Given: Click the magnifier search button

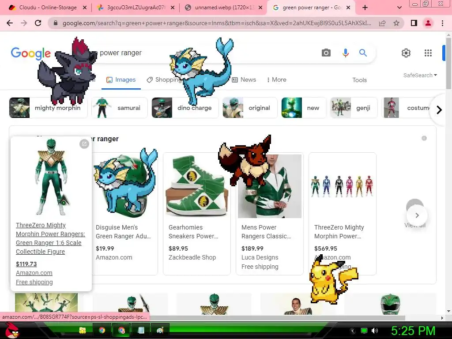Looking at the screenshot, I should pos(363,53).
